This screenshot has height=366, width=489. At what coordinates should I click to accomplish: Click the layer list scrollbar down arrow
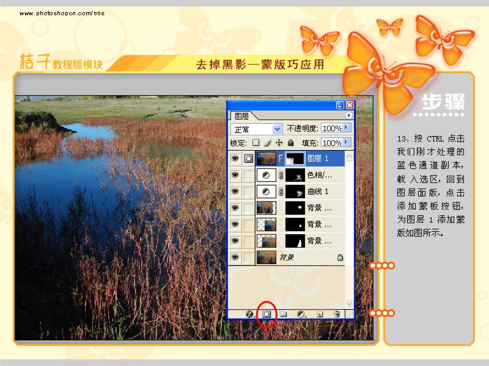tap(349, 304)
